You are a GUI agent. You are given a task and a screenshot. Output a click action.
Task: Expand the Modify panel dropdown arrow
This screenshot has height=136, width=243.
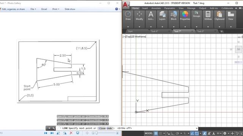[x=139, y=27]
